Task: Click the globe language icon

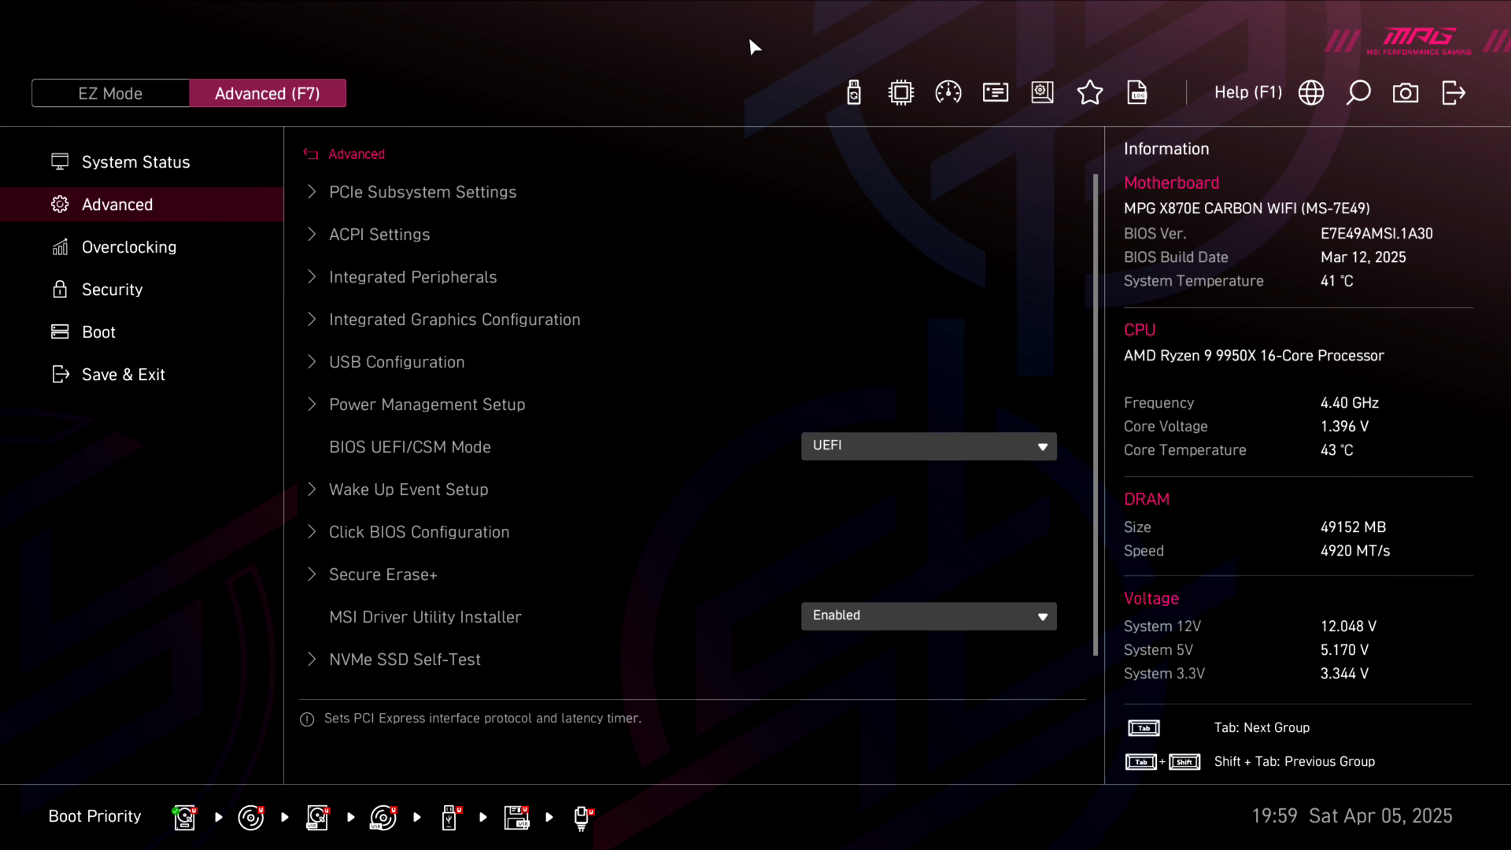Action: tap(1311, 93)
